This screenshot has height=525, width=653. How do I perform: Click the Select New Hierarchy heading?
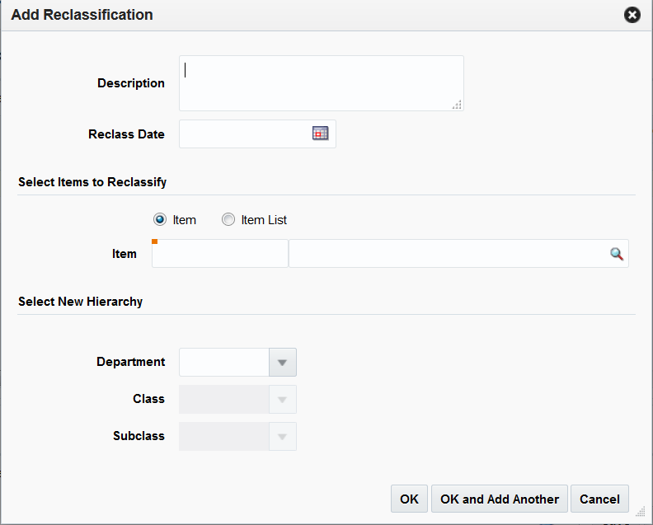(x=80, y=302)
